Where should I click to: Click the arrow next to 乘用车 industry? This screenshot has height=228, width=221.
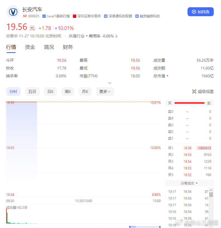coord(116,36)
